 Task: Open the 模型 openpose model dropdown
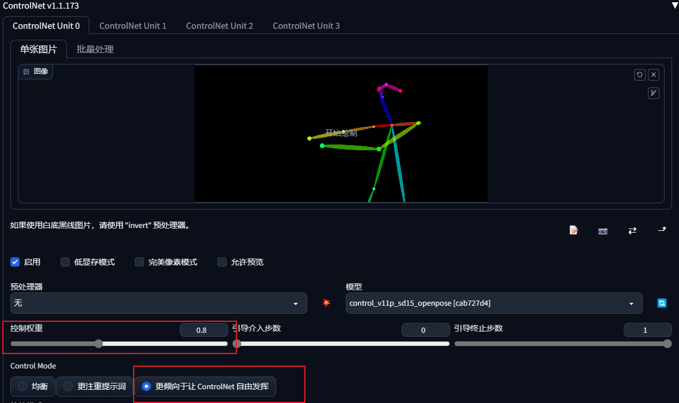coord(494,303)
